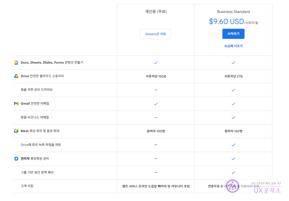Screen dimensions: 289x201
Task: Click the 셀프 서비스 온라인 도움말 support cell
Action: coord(156,186)
